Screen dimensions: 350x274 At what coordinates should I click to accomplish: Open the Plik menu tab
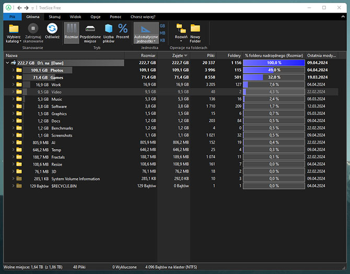pyautogui.click(x=13, y=17)
